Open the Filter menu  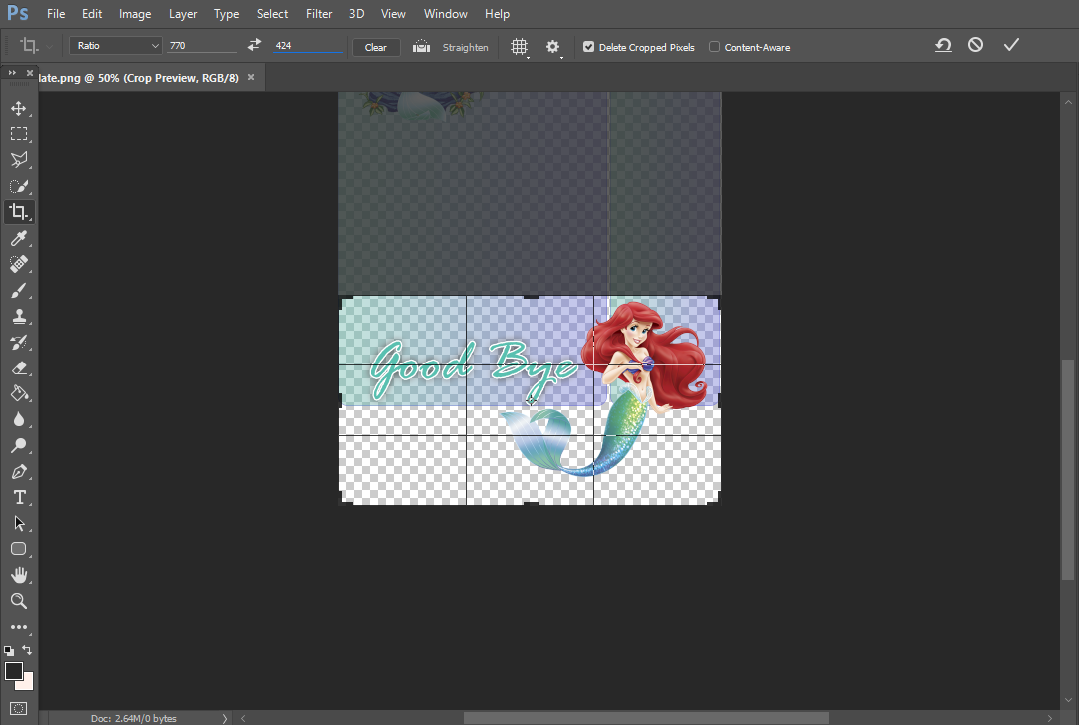click(319, 14)
